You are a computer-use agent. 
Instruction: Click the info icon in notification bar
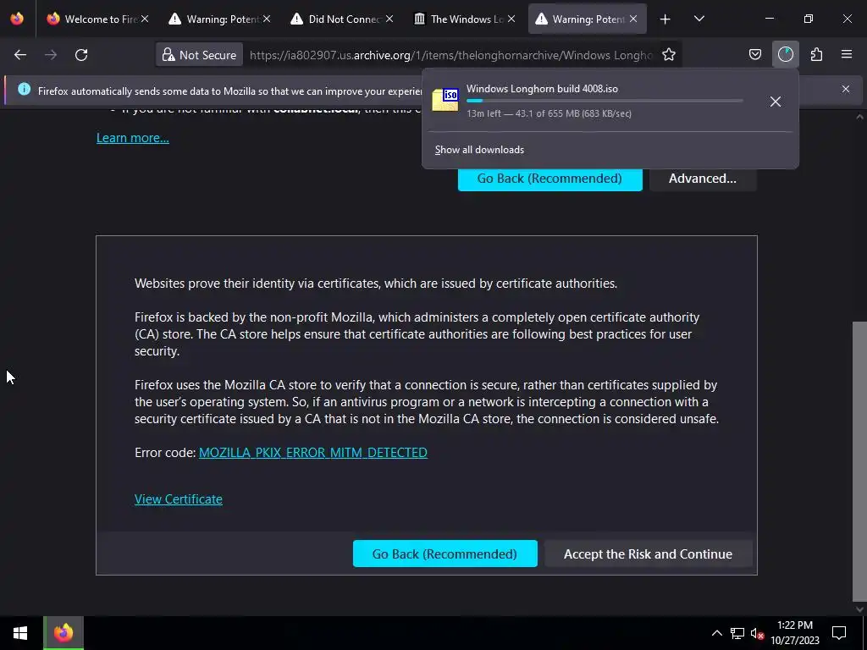(24, 89)
